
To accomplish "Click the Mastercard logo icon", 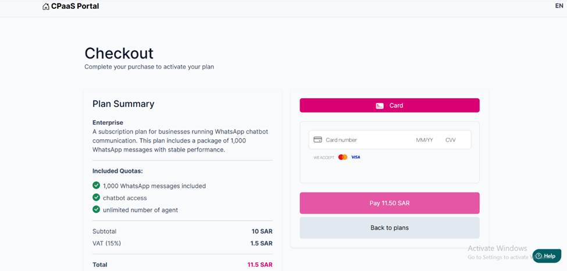I will (x=343, y=157).
